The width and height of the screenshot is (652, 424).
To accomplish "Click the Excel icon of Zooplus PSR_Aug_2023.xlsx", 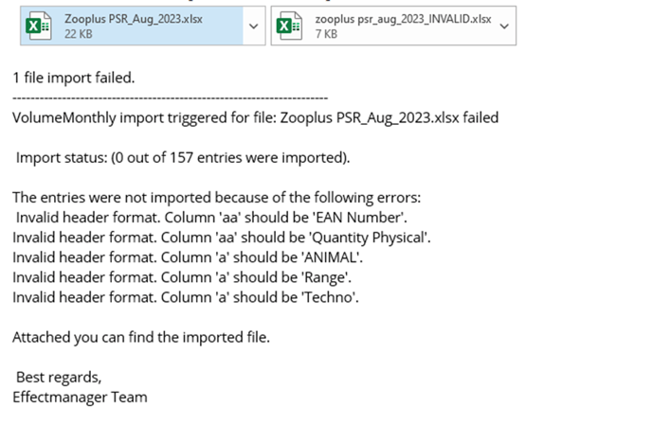I will coord(38,26).
